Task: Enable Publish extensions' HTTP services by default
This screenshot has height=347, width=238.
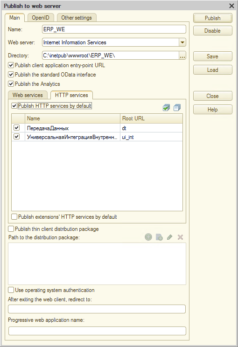Action: pos(14,217)
